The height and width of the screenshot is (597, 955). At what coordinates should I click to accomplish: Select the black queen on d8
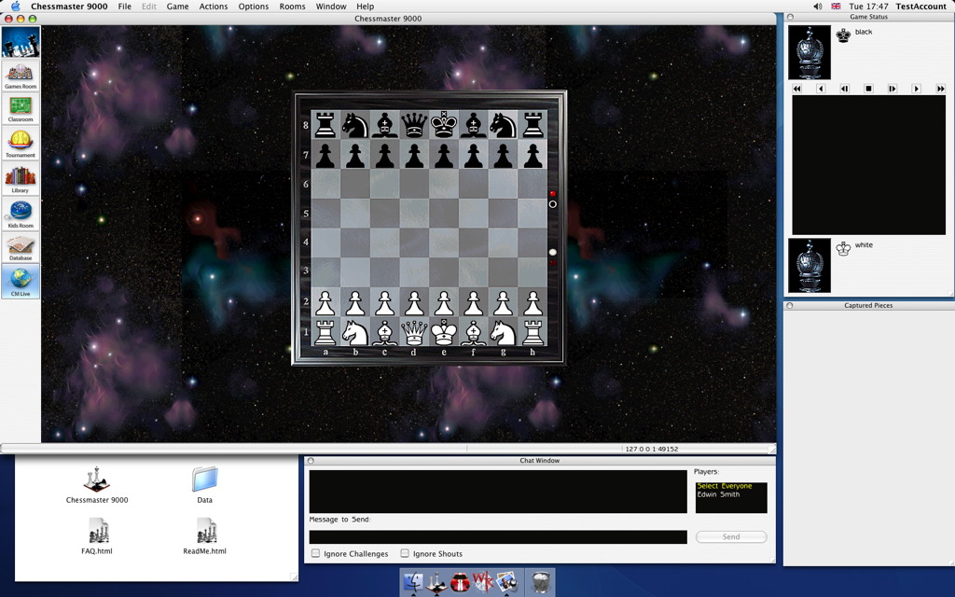point(414,125)
